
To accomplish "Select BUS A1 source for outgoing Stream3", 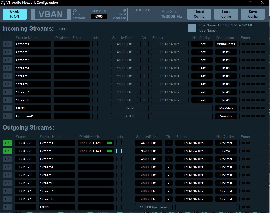I will point(25,159).
